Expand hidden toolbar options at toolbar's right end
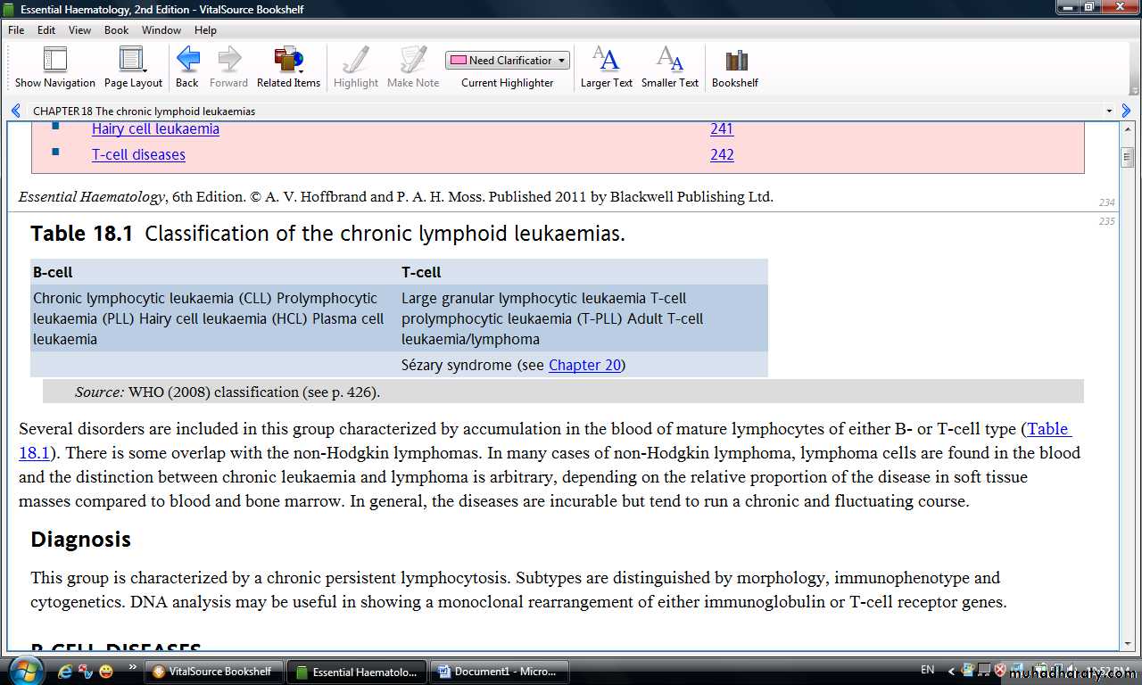1142x685 pixels. tap(1133, 90)
